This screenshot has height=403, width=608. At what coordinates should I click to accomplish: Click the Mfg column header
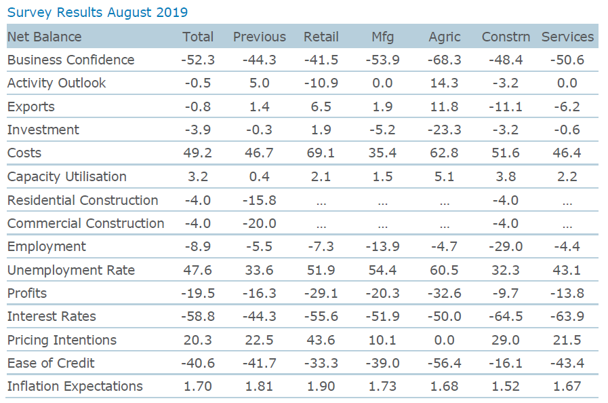coord(383,37)
